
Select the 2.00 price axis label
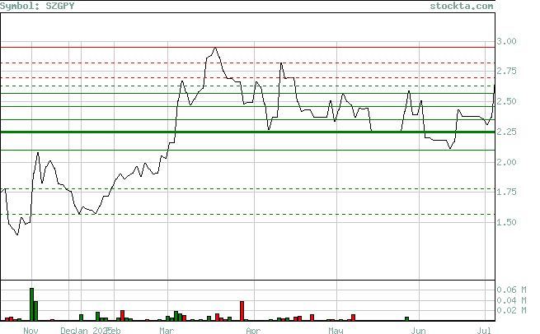coord(506,162)
